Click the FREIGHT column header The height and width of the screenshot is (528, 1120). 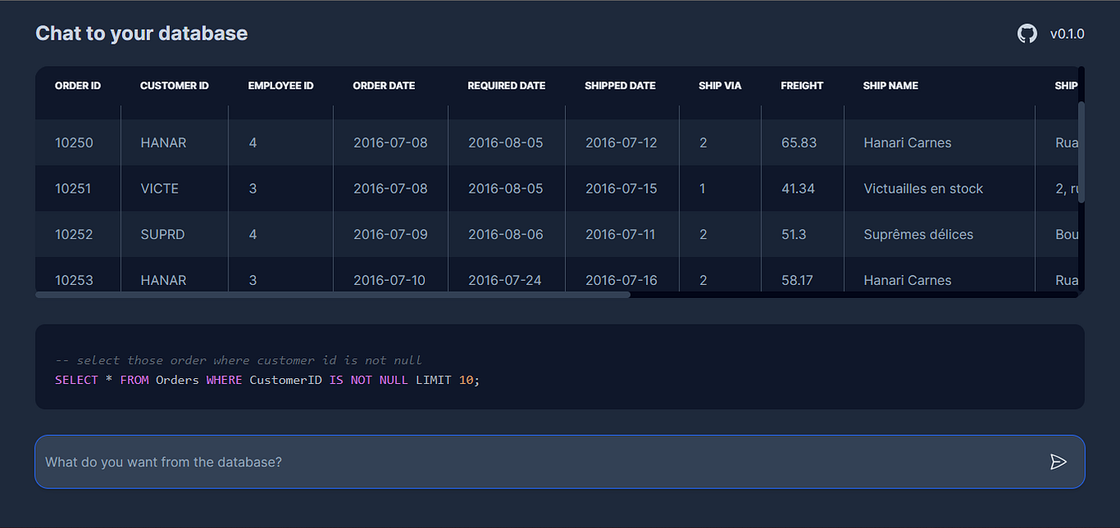click(x=802, y=86)
